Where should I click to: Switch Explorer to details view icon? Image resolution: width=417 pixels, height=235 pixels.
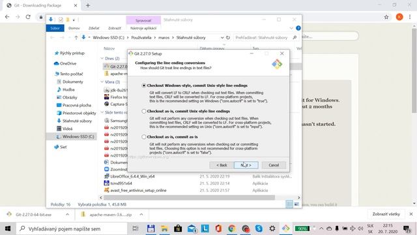tap(289, 204)
